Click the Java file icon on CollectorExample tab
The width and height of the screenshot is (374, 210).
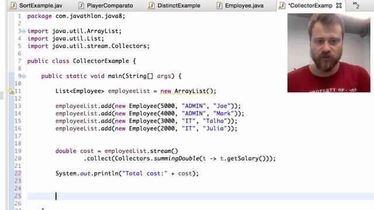[282, 5]
